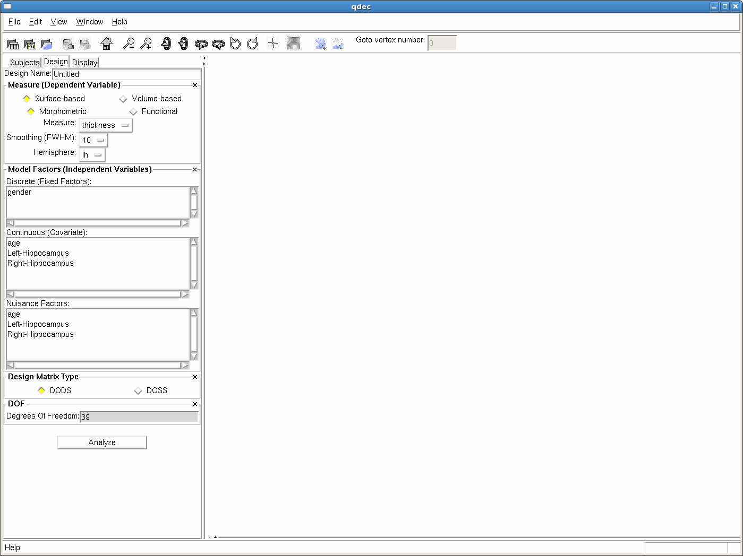Click the Design Name text field
This screenshot has height=556, width=743.
pyautogui.click(x=126, y=74)
